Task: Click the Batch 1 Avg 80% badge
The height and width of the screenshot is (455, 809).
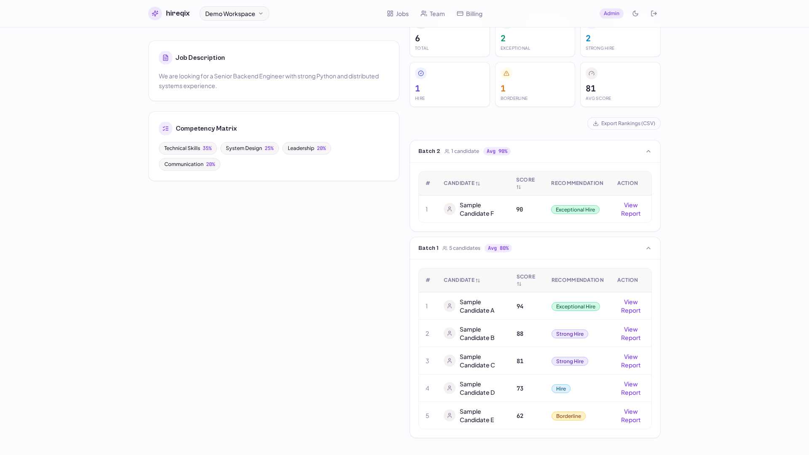Action: 498,248
